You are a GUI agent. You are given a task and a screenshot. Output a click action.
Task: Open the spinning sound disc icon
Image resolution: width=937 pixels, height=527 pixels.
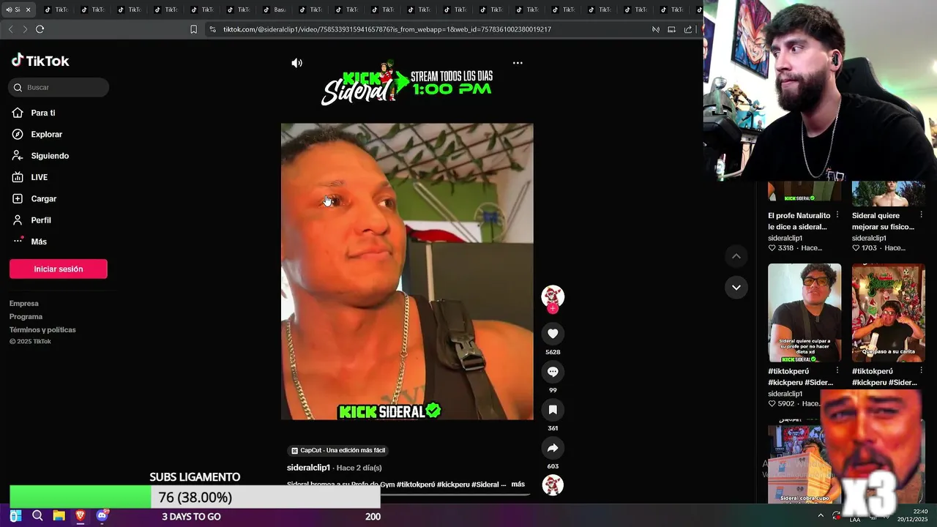(x=553, y=485)
